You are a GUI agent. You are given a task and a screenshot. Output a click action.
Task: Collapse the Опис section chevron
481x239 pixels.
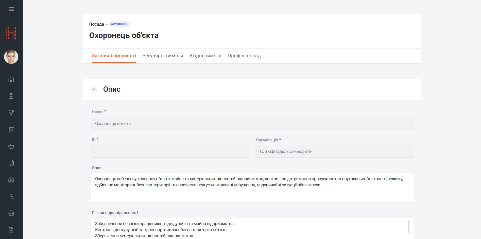94,89
